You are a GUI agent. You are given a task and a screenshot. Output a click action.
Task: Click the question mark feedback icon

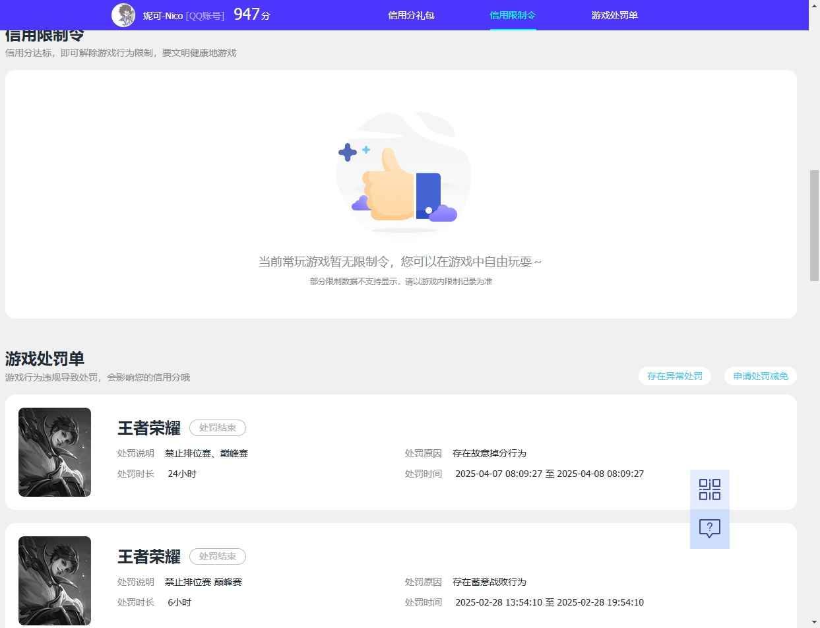(x=709, y=528)
